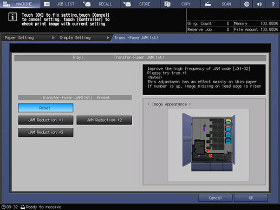
Task: Click the Cancel button
Action: click(215, 198)
